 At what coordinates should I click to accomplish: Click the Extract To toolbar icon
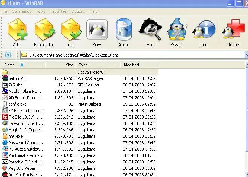(x=44, y=29)
